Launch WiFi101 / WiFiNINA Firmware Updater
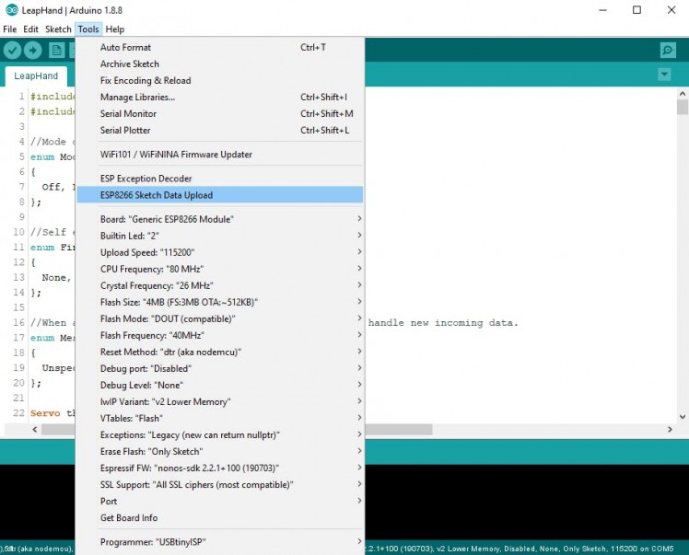Image resolution: width=689 pixels, height=555 pixels. [x=220, y=155]
